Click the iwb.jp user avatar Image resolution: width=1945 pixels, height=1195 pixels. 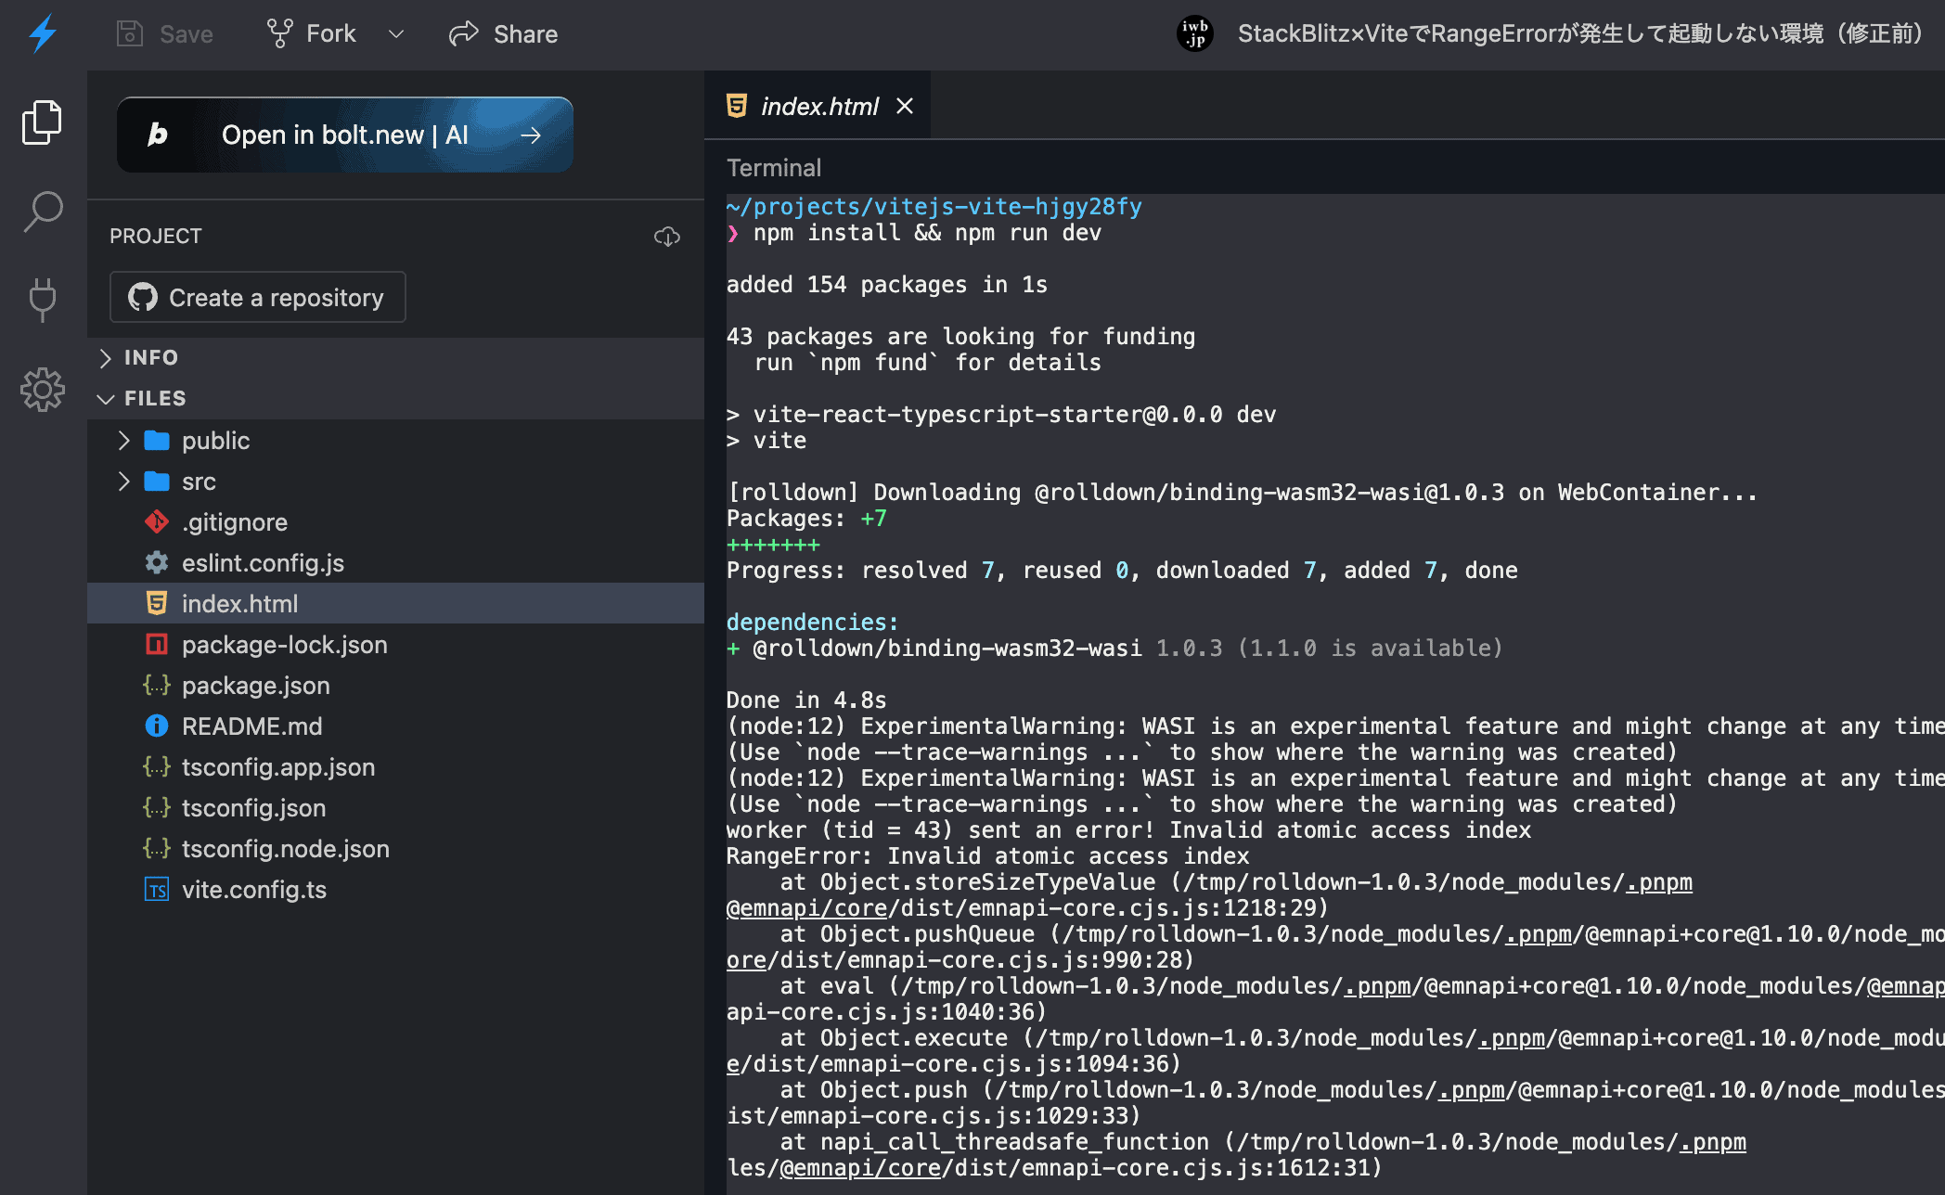click(1195, 33)
